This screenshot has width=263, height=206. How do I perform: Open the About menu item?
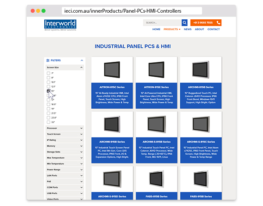(x=199, y=29)
